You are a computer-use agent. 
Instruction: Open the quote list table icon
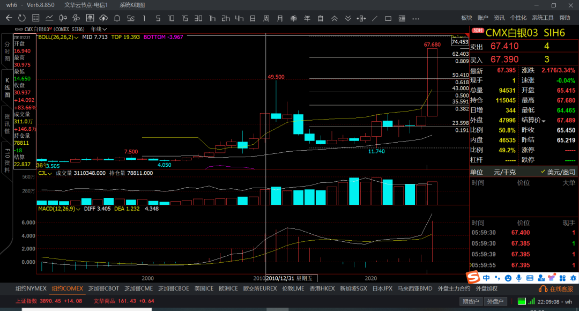click(35, 18)
